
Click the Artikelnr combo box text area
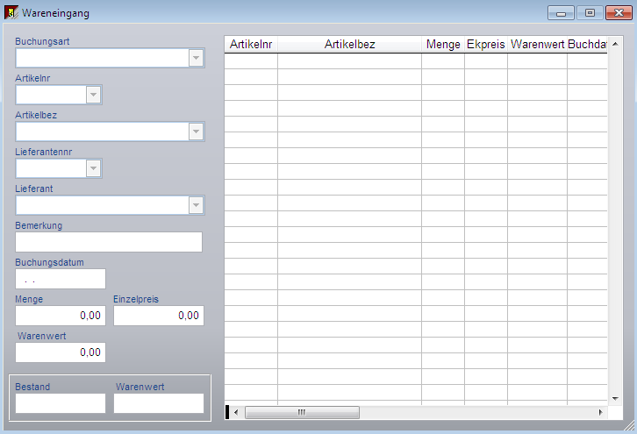pyautogui.click(x=51, y=95)
